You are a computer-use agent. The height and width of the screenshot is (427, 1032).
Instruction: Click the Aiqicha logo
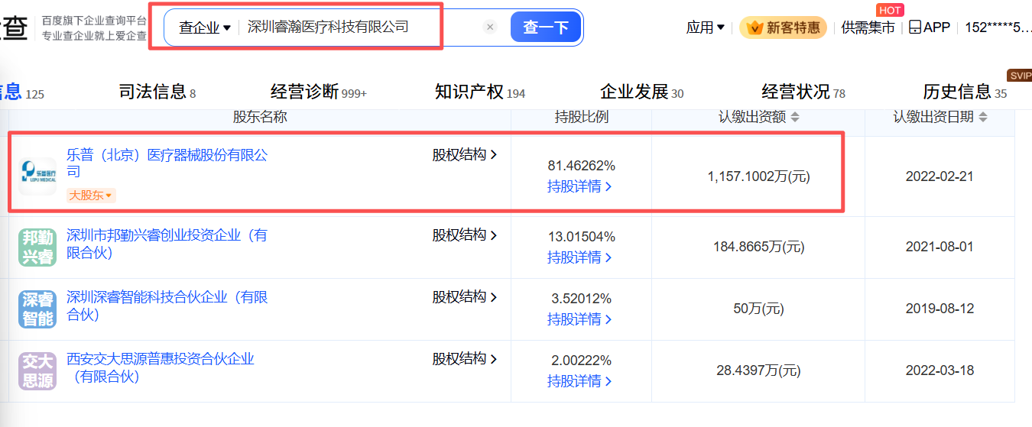click(14, 27)
